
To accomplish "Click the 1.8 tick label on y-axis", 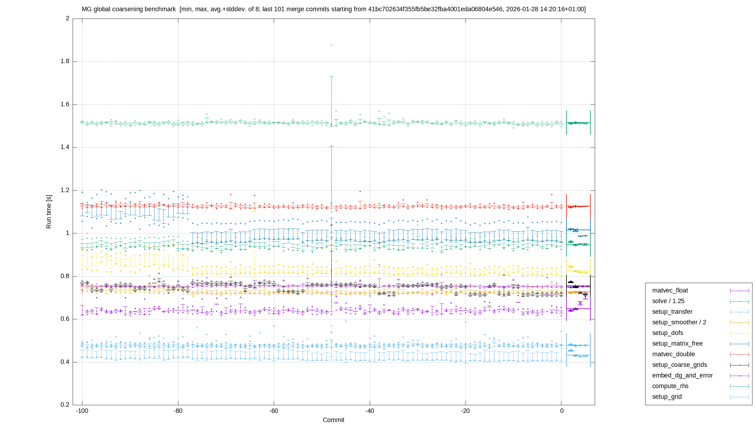I will pos(65,61).
